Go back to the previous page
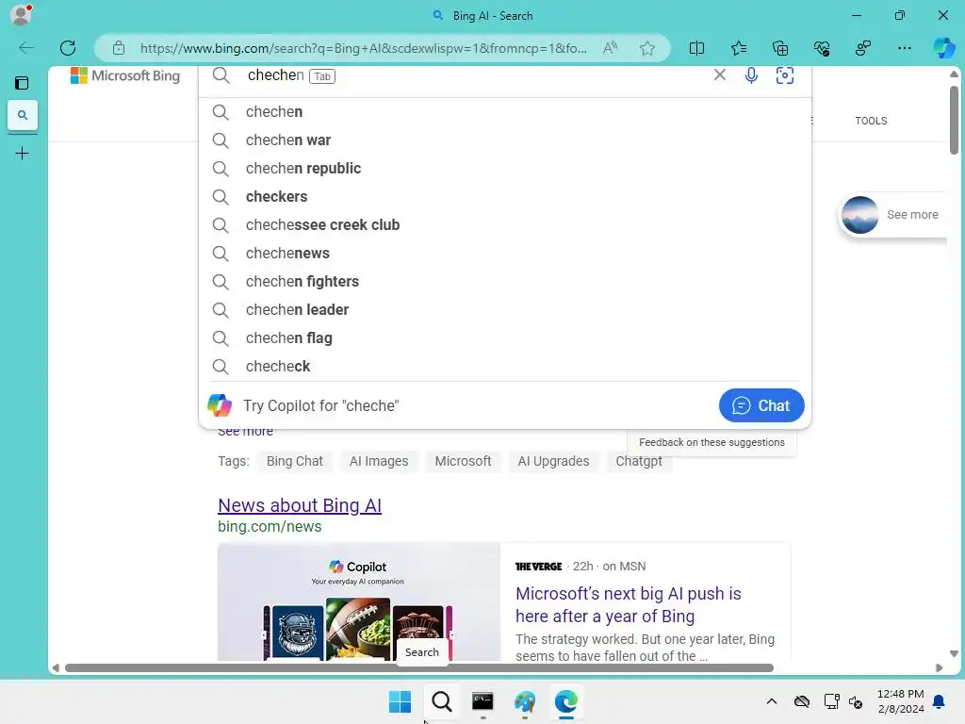 click(x=25, y=48)
